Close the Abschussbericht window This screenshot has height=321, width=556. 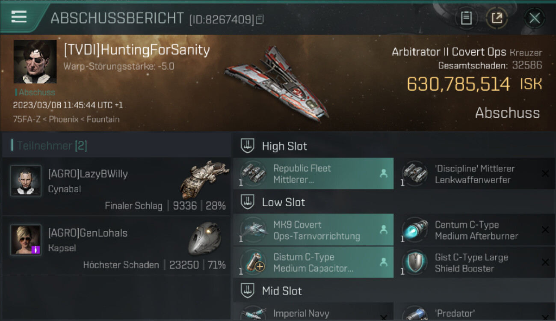pos(534,18)
